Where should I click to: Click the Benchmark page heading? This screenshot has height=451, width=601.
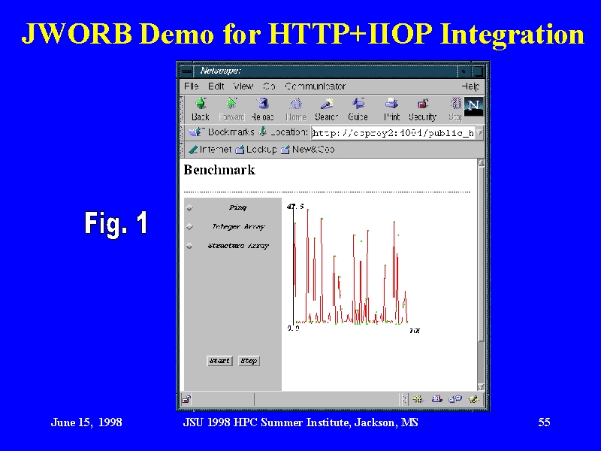pos(219,170)
